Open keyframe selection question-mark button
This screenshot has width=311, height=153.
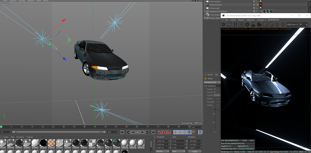coord(169,132)
